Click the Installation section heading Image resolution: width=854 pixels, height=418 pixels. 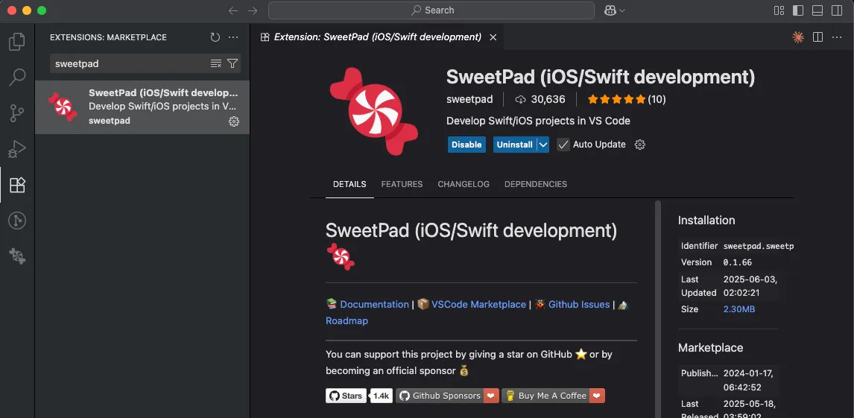(x=706, y=221)
